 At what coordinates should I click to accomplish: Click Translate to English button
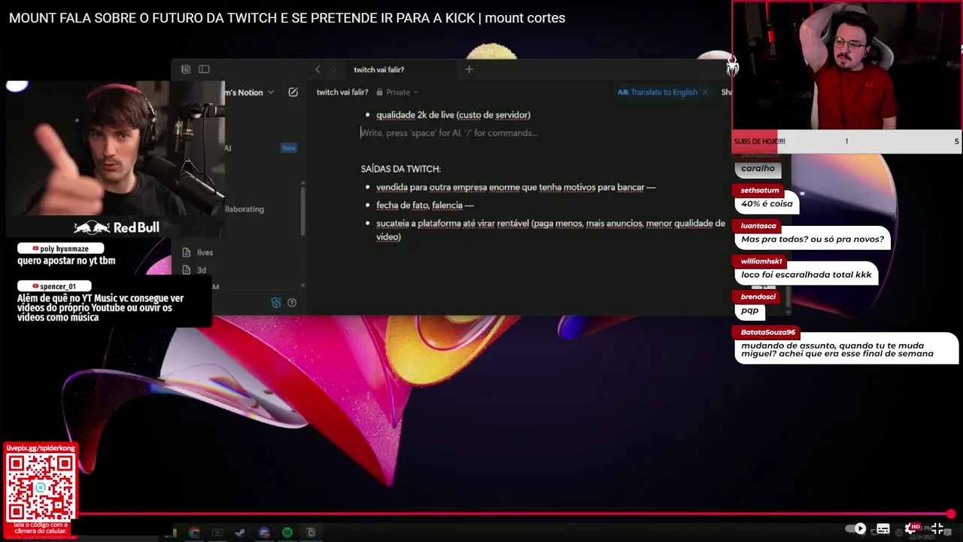click(x=658, y=93)
